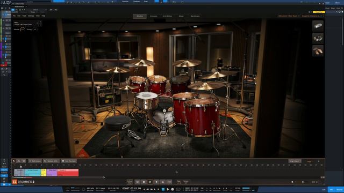This screenshot has width=344, height=193.
Task: Open the Browse view button in host
Action: click(339, 190)
